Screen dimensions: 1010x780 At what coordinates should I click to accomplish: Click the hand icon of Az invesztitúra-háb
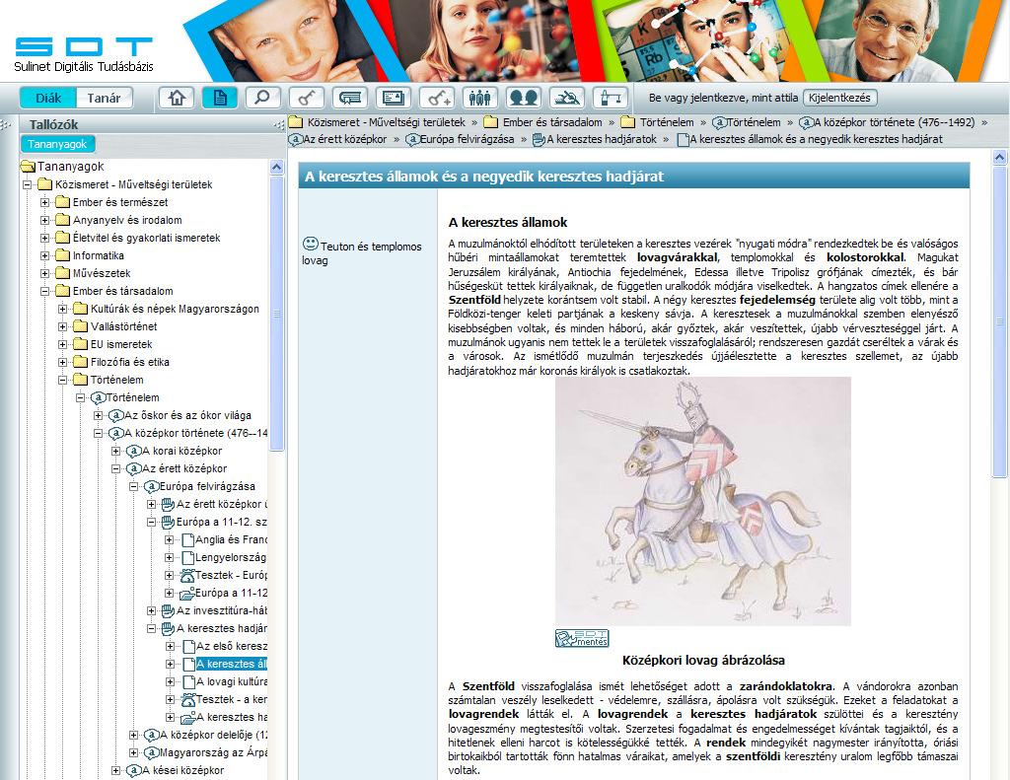point(168,610)
